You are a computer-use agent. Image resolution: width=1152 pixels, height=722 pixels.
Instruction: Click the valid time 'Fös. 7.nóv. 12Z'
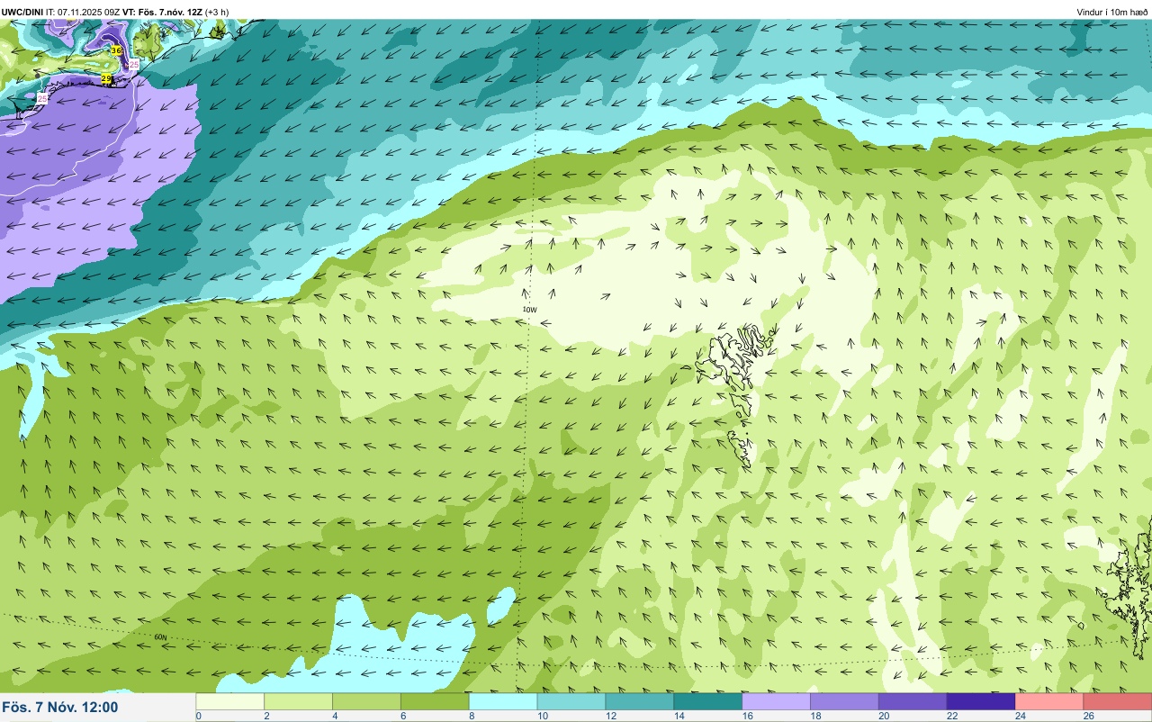[171, 12]
